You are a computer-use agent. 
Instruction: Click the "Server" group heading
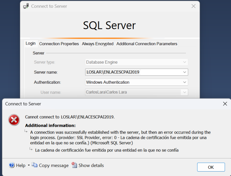pyautogui.click(x=38, y=53)
